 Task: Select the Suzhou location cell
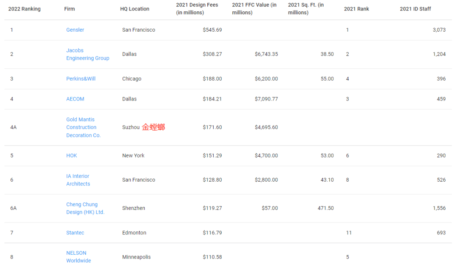coord(131,128)
